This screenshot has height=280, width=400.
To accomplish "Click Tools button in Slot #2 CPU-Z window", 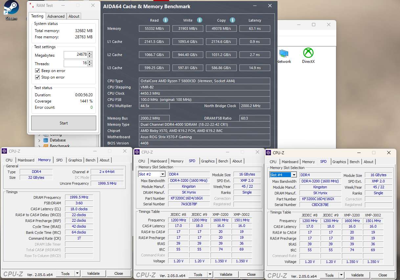I will [198, 274].
